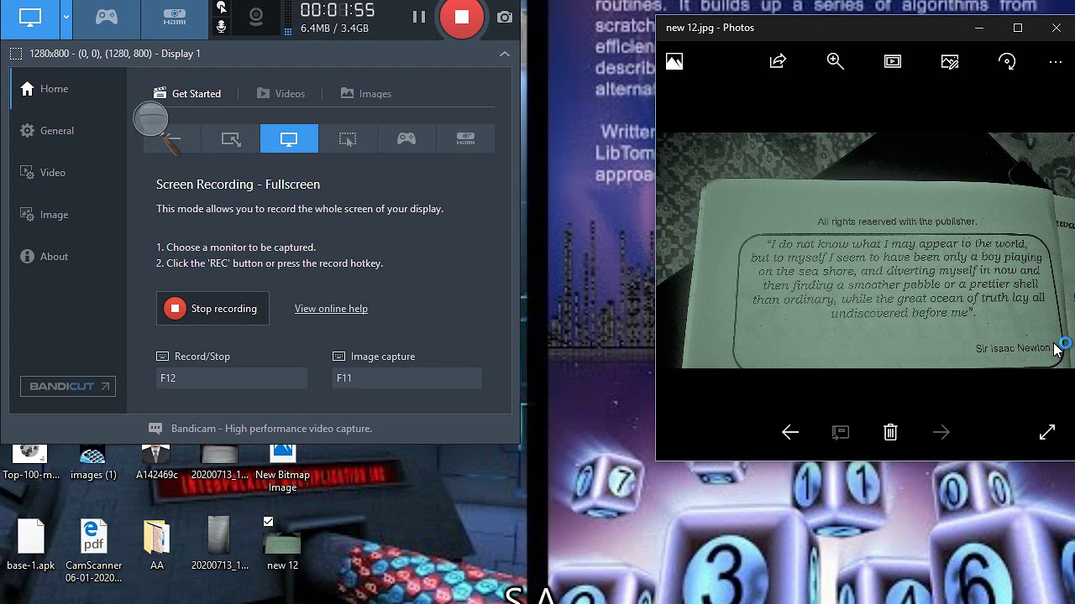Viewport: 1075px width, 604px height.
Task: Zoom in using Photos magnifier icon
Action: click(835, 61)
